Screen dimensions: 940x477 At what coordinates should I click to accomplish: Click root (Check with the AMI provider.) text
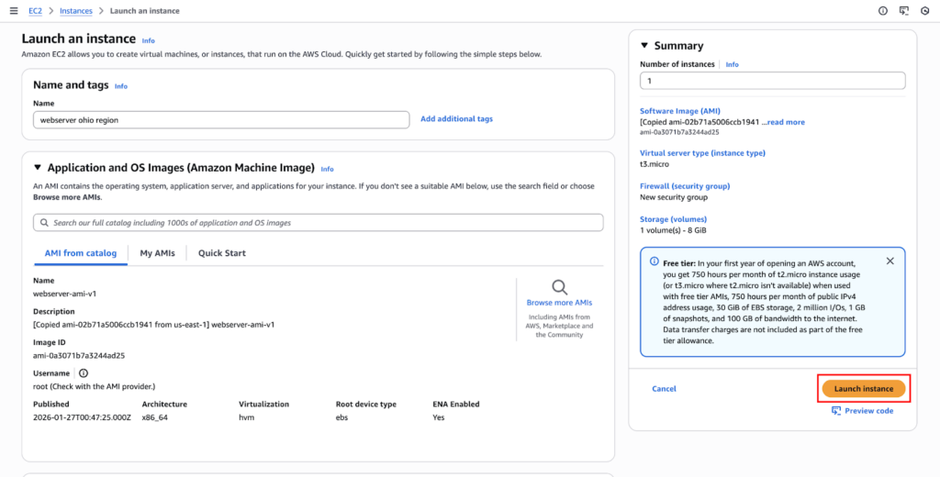(95, 386)
